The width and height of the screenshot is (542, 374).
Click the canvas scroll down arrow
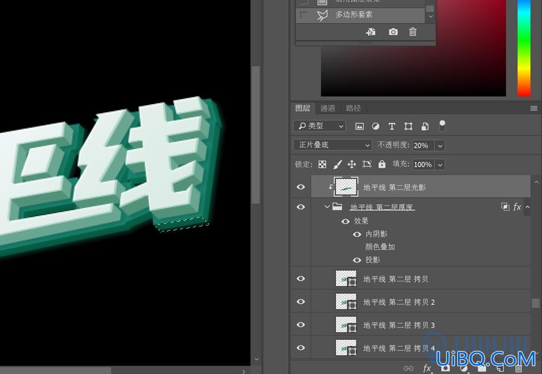256,360
